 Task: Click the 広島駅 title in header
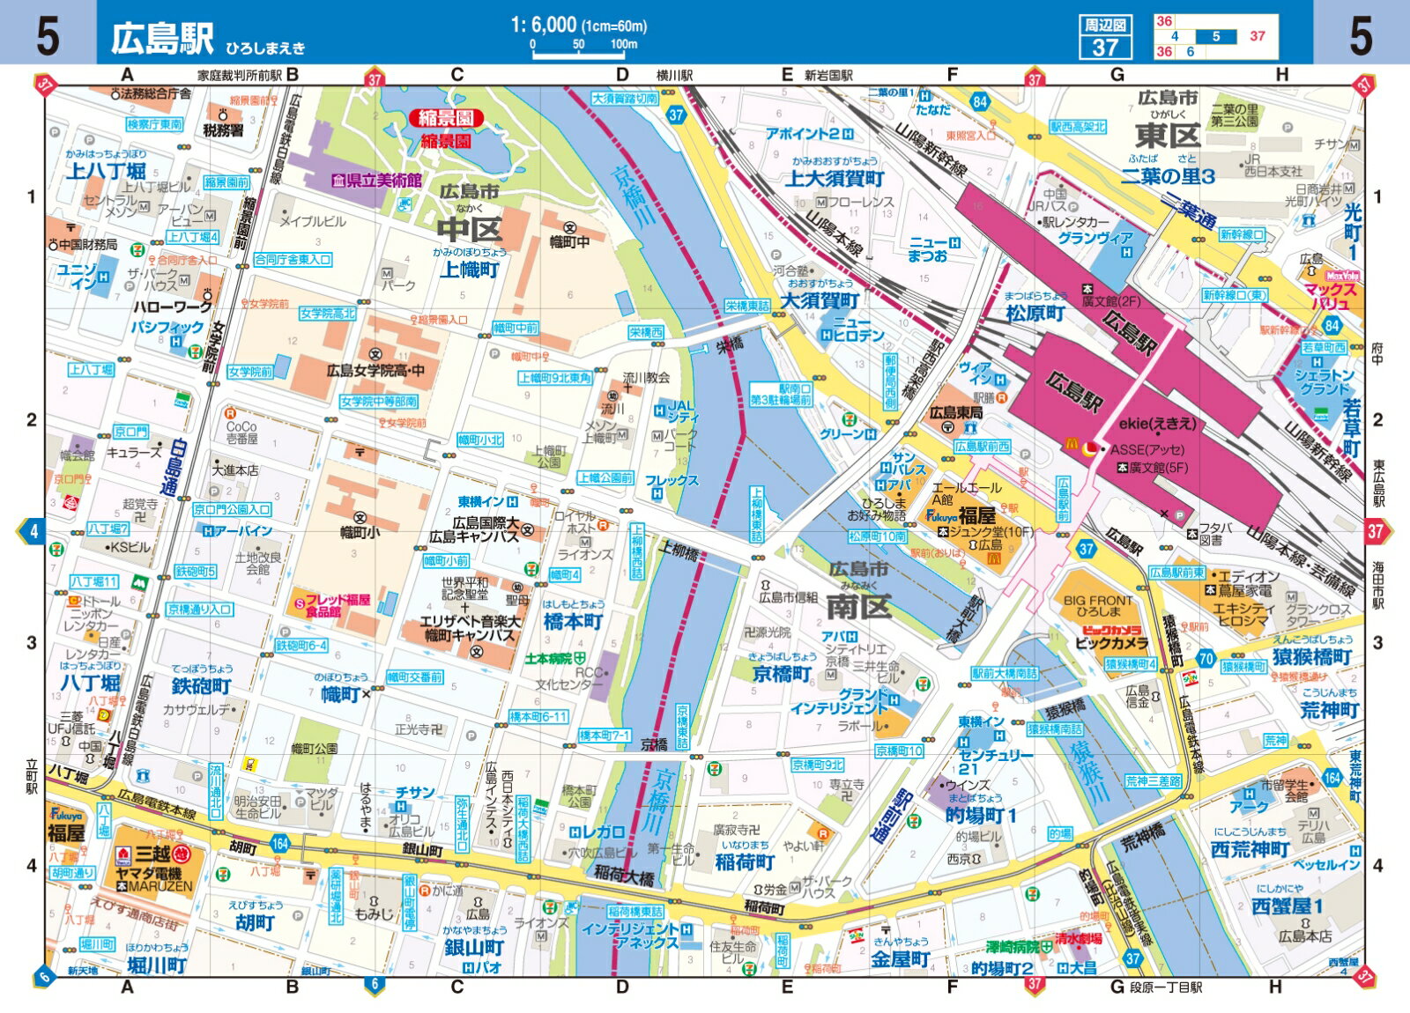162,38
